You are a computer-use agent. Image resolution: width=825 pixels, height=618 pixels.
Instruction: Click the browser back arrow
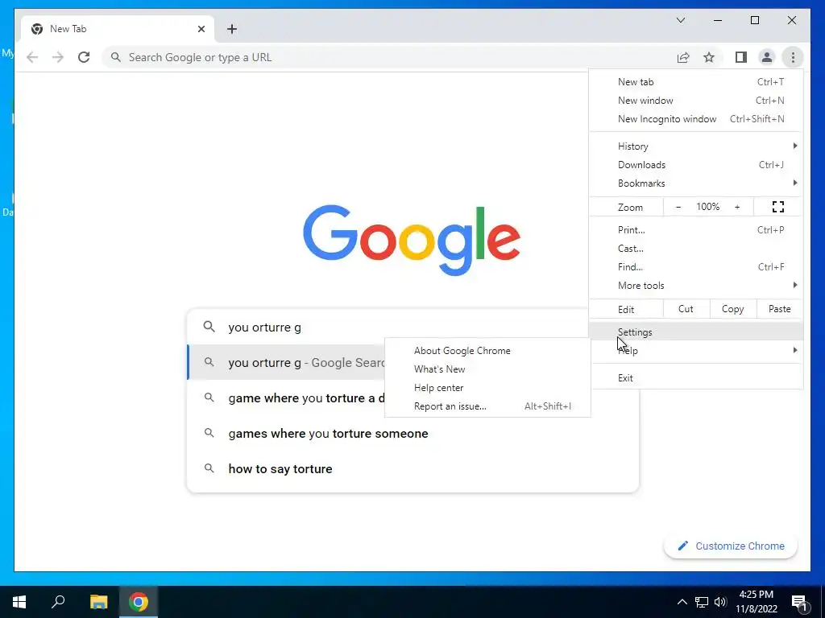coord(32,57)
